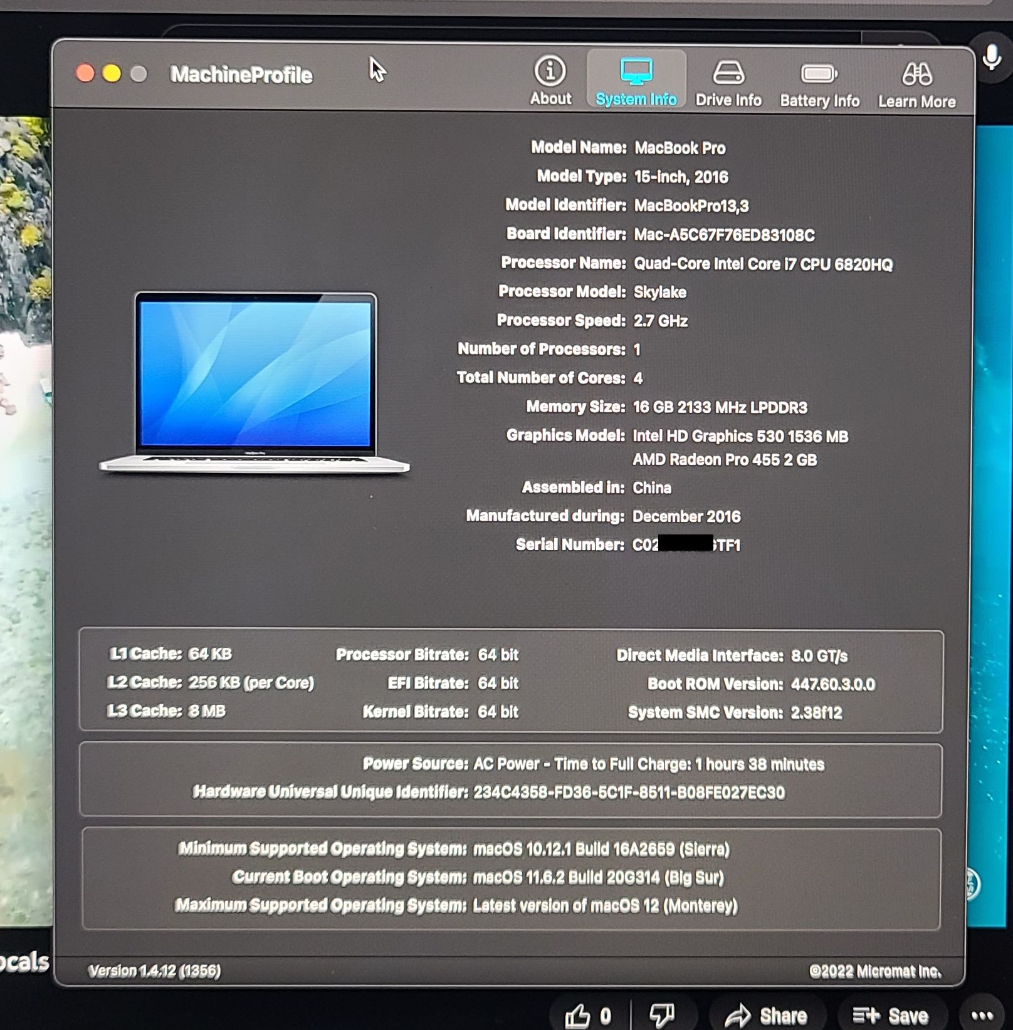Image resolution: width=1013 pixels, height=1030 pixels.
Task: Click the microphone icon behind the window
Action: pyautogui.click(x=992, y=58)
